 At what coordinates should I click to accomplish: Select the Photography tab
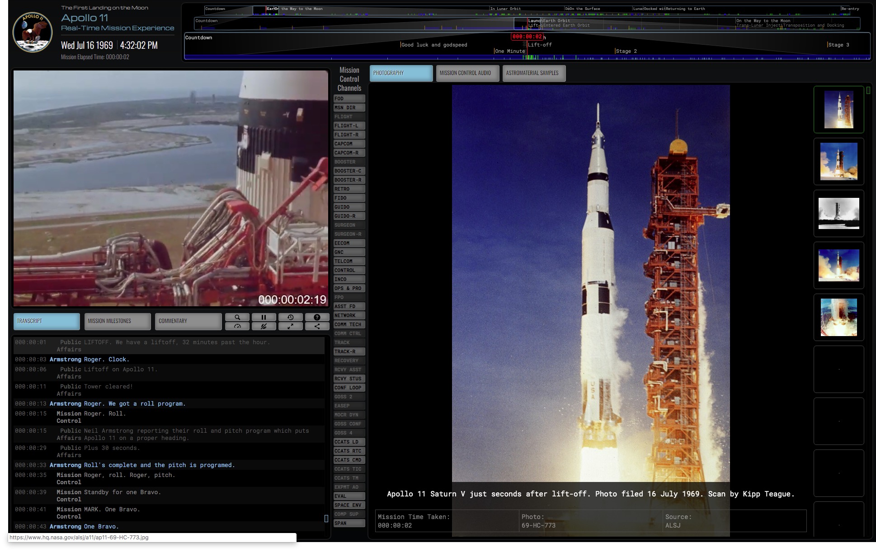pos(401,73)
